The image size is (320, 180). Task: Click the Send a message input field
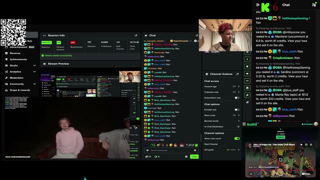point(171,150)
